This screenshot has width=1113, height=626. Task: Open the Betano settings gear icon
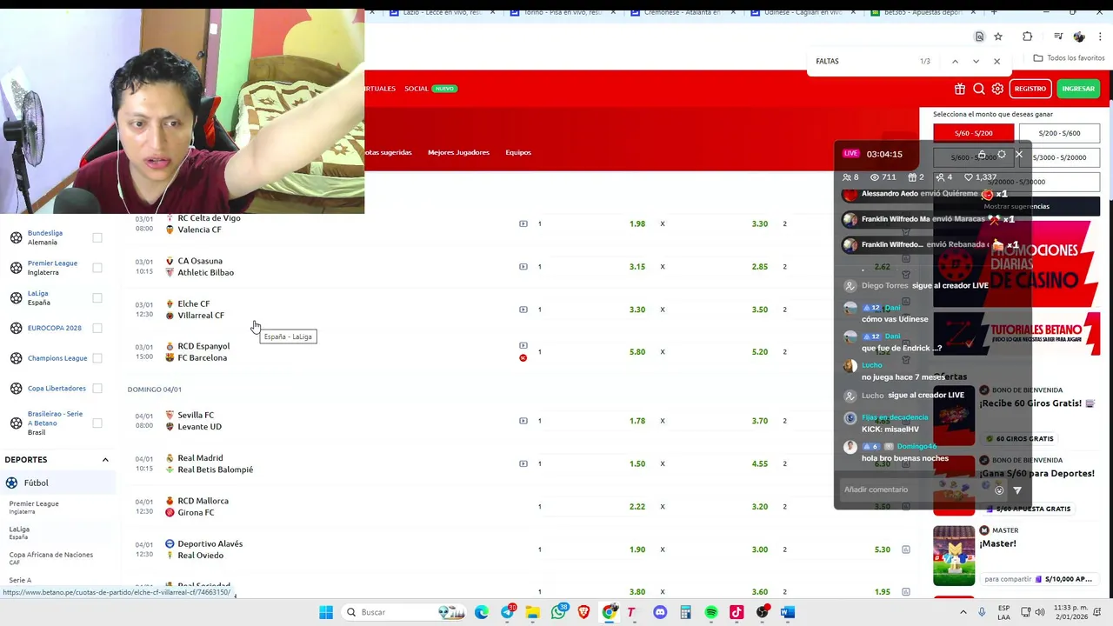[997, 89]
